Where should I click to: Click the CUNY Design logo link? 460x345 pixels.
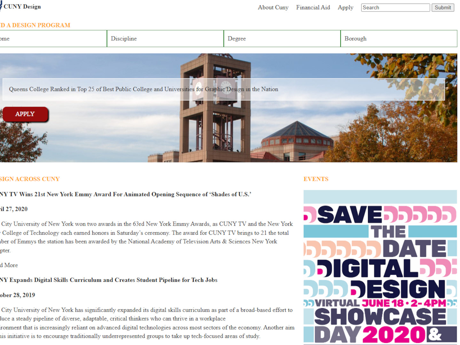coord(20,6)
